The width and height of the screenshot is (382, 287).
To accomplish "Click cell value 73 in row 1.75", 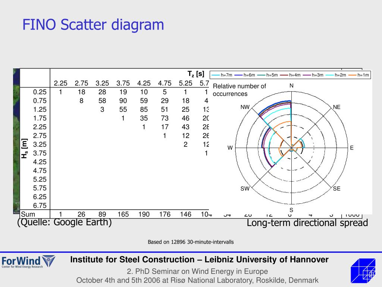I will (x=165, y=118).
